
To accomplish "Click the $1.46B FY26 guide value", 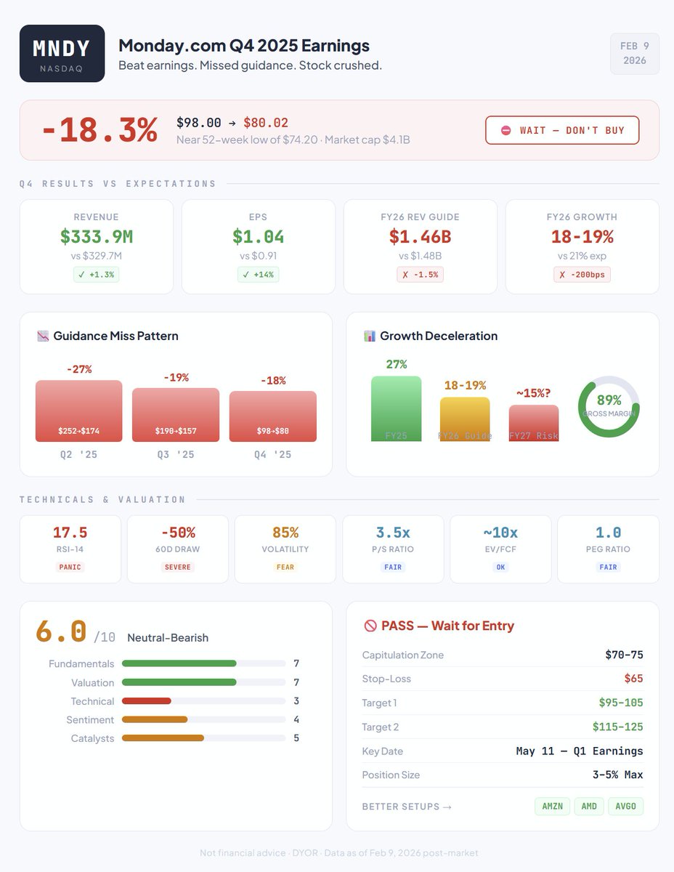I will (x=421, y=237).
